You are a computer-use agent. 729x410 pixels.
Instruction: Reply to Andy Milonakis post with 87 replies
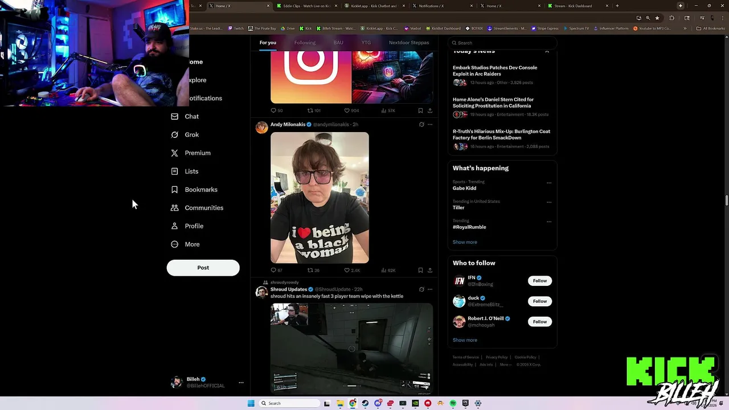pyautogui.click(x=276, y=270)
